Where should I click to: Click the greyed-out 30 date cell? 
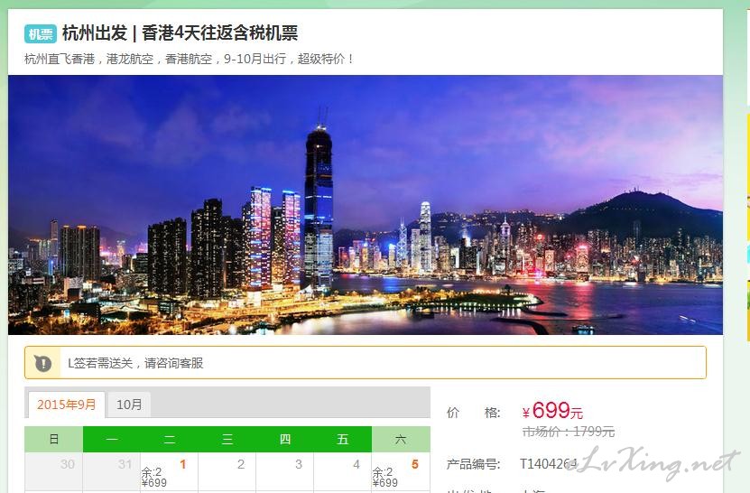tap(53, 472)
